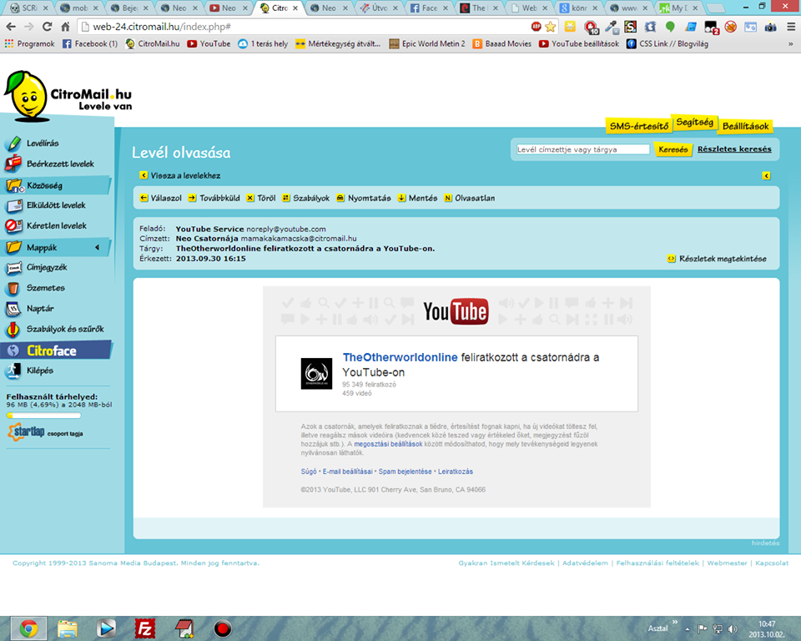
Task: Open the Címjegyzék address book
Action: pos(47,267)
